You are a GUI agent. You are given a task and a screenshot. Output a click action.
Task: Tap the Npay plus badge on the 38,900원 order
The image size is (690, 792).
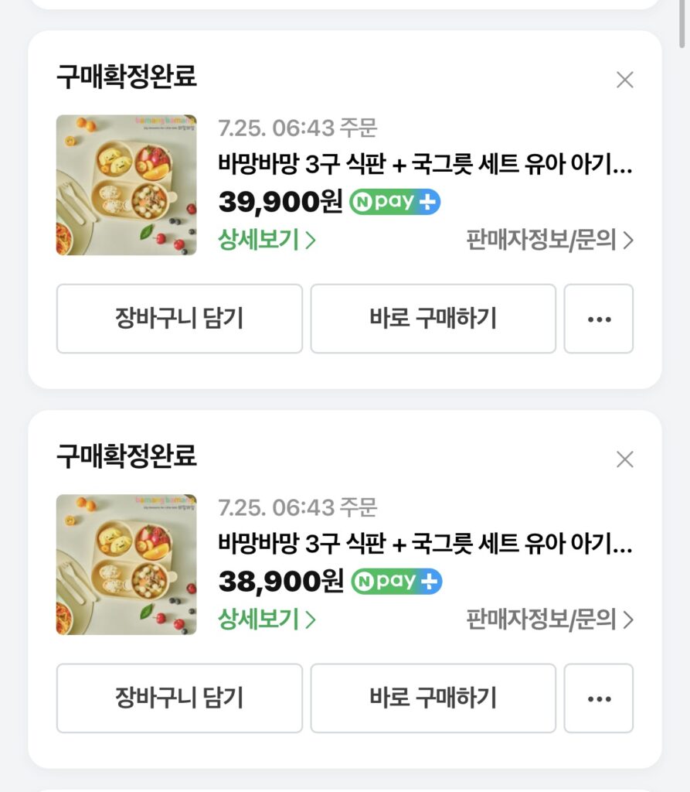(396, 582)
